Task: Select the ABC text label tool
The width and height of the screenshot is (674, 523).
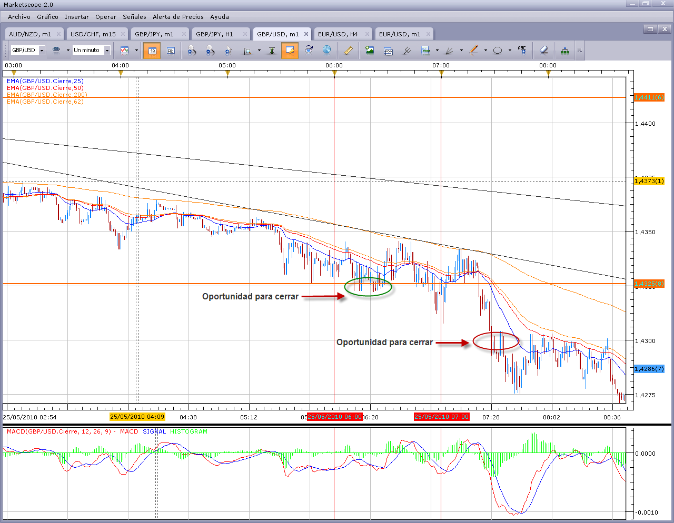Action: coord(522,50)
